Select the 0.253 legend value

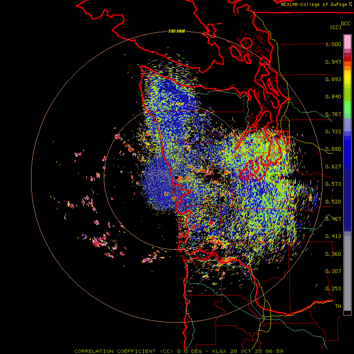pos(333,289)
